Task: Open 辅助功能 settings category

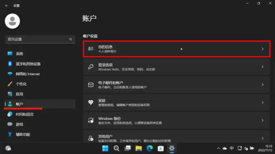Action: point(40,134)
